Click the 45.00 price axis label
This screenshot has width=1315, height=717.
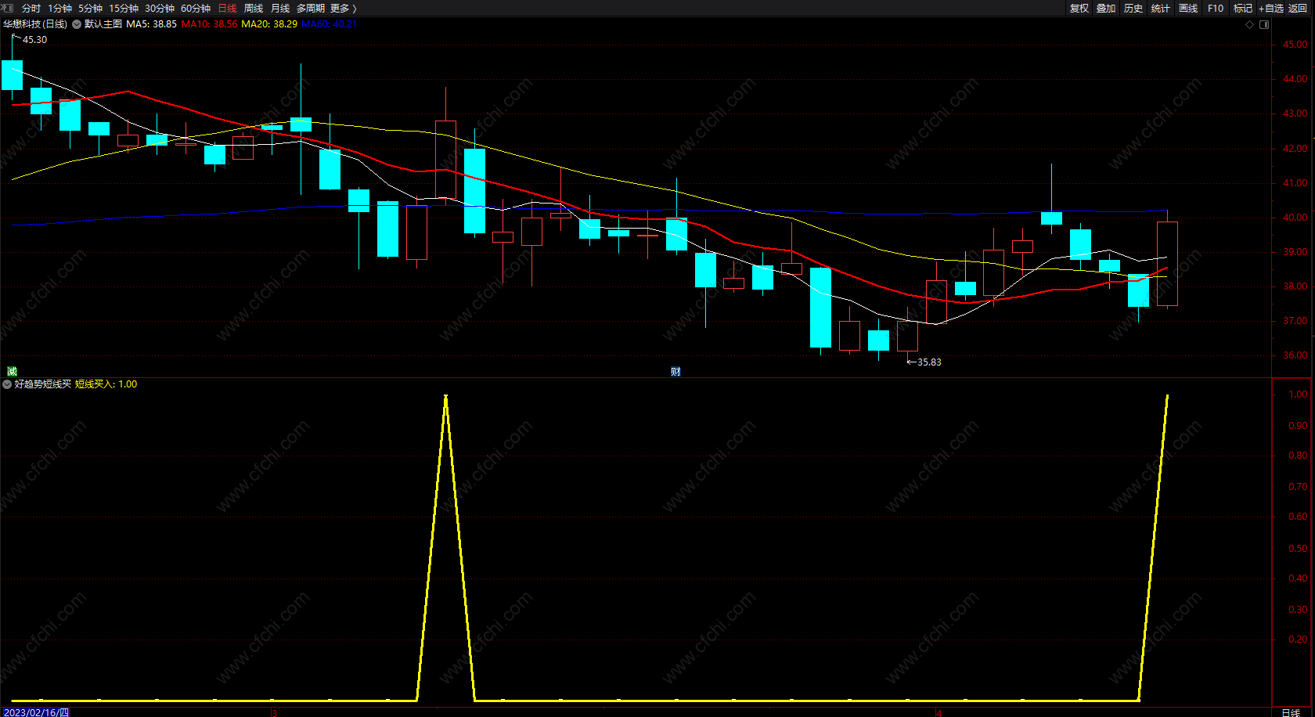click(x=1295, y=45)
